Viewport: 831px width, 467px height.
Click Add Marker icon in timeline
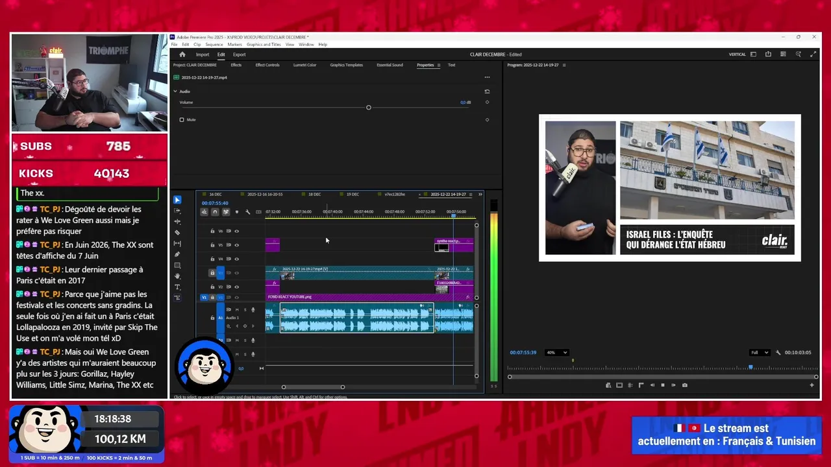coord(236,212)
